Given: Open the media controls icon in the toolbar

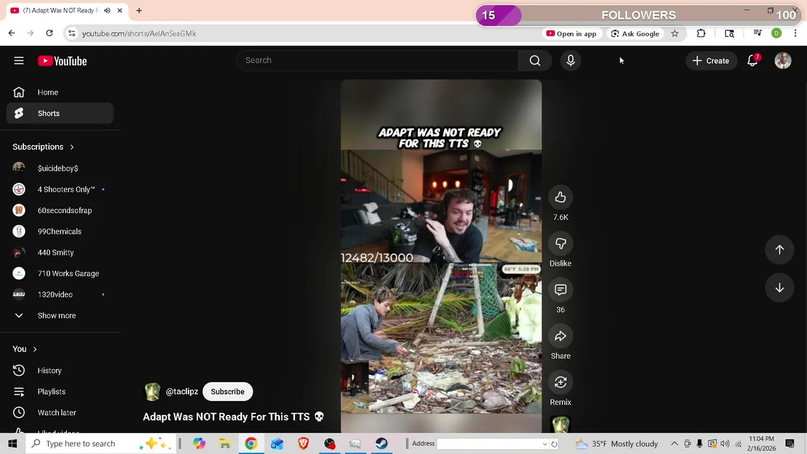Looking at the screenshot, I should click(x=758, y=33).
